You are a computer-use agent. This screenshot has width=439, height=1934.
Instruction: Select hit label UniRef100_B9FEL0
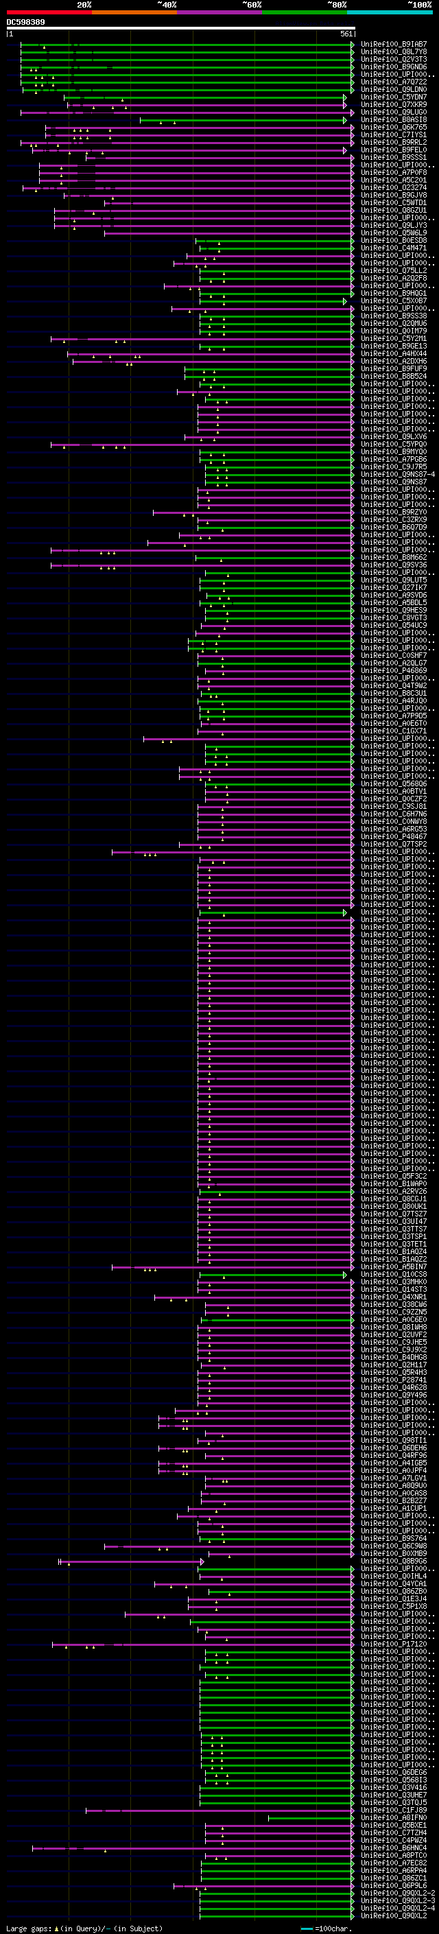(394, 150)
